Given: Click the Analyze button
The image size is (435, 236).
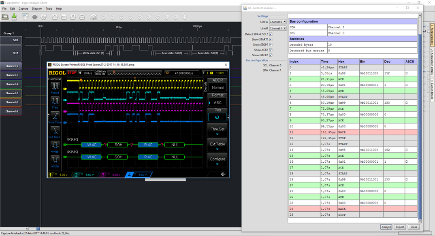Looking at the screenshot, I should (386, 227).
